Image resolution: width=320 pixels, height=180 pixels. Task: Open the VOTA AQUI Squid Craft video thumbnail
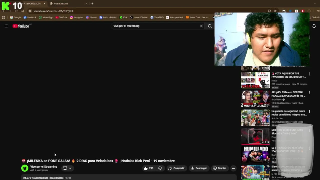click(x=255, y=80)
